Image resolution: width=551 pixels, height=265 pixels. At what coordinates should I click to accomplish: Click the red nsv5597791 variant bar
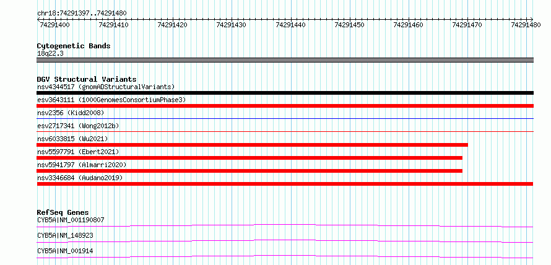click(x=249, y=158)
